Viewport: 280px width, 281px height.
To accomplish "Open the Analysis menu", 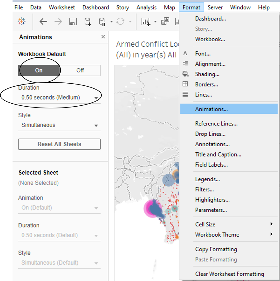I will tap(147, 7).
